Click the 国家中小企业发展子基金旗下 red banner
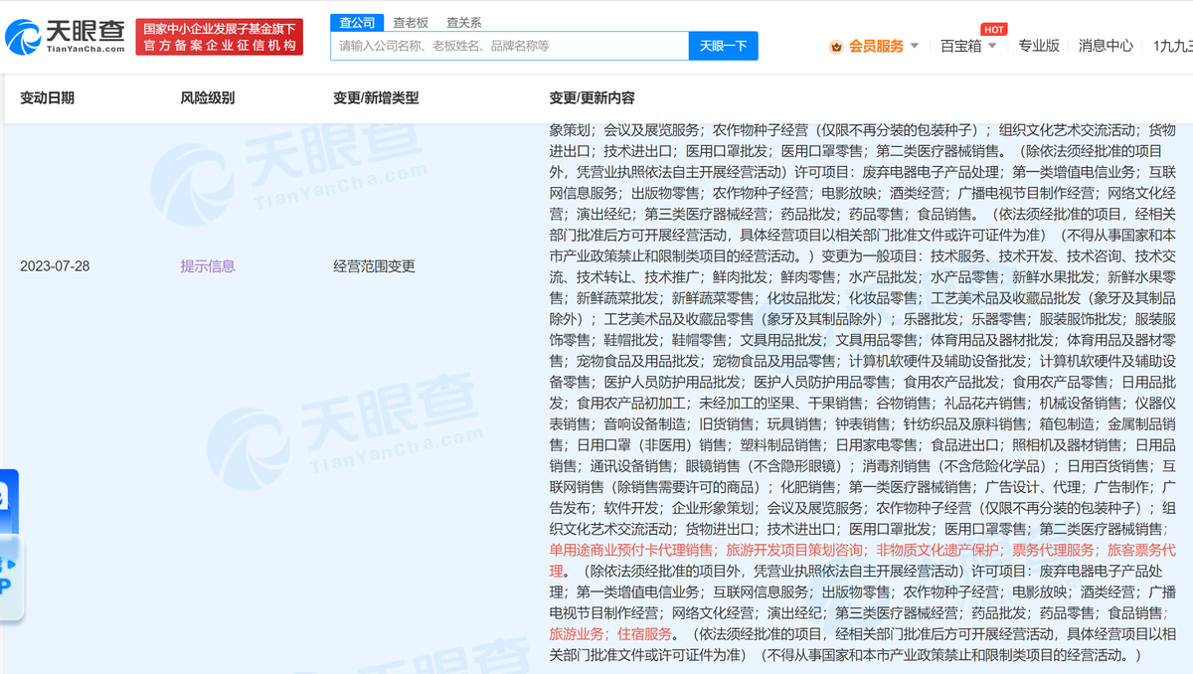 pos(220,35)
